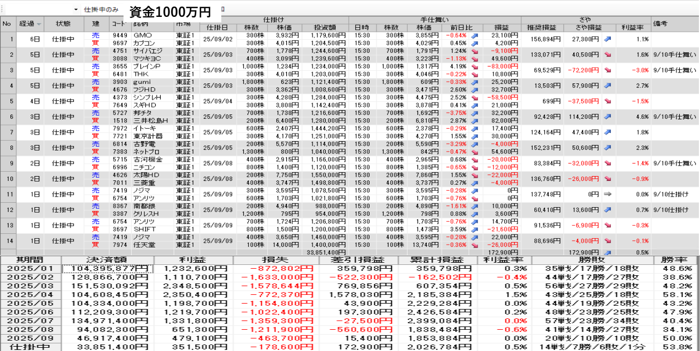Viewport: 700px width, 351px height.
Task: Open the 仕掛中のみ filter dropdown
Action: (101, 10)
